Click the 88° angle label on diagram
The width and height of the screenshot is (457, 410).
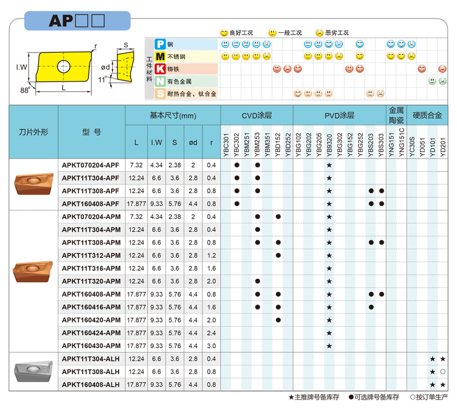pos(25,90)
